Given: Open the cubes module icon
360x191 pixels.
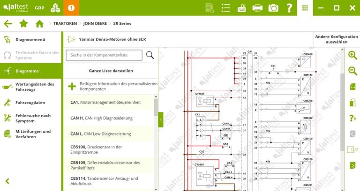Looking at the screenshot, I should [x=55, y=8].
